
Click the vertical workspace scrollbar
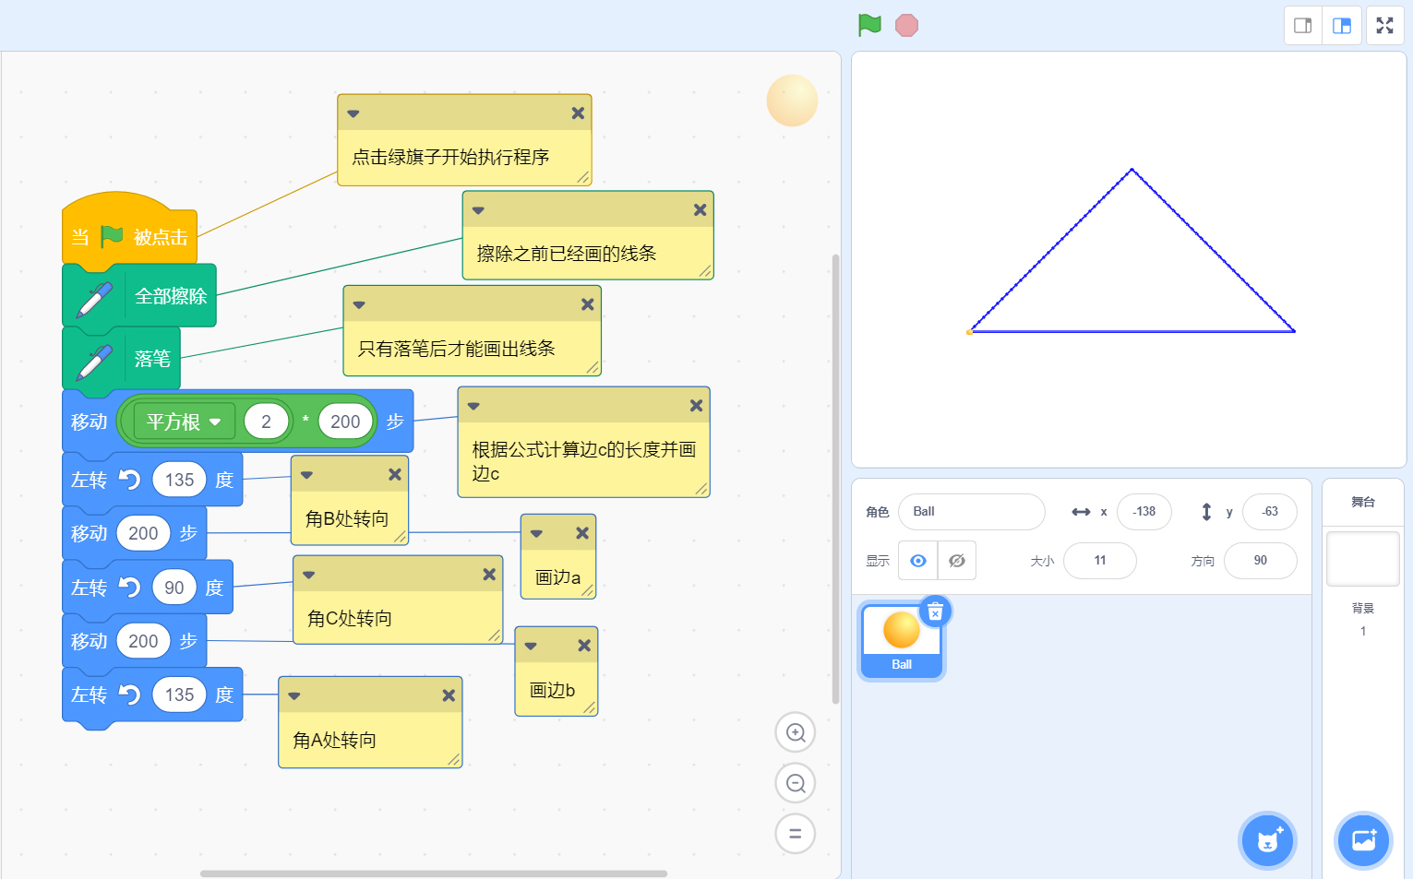point(835,479)
